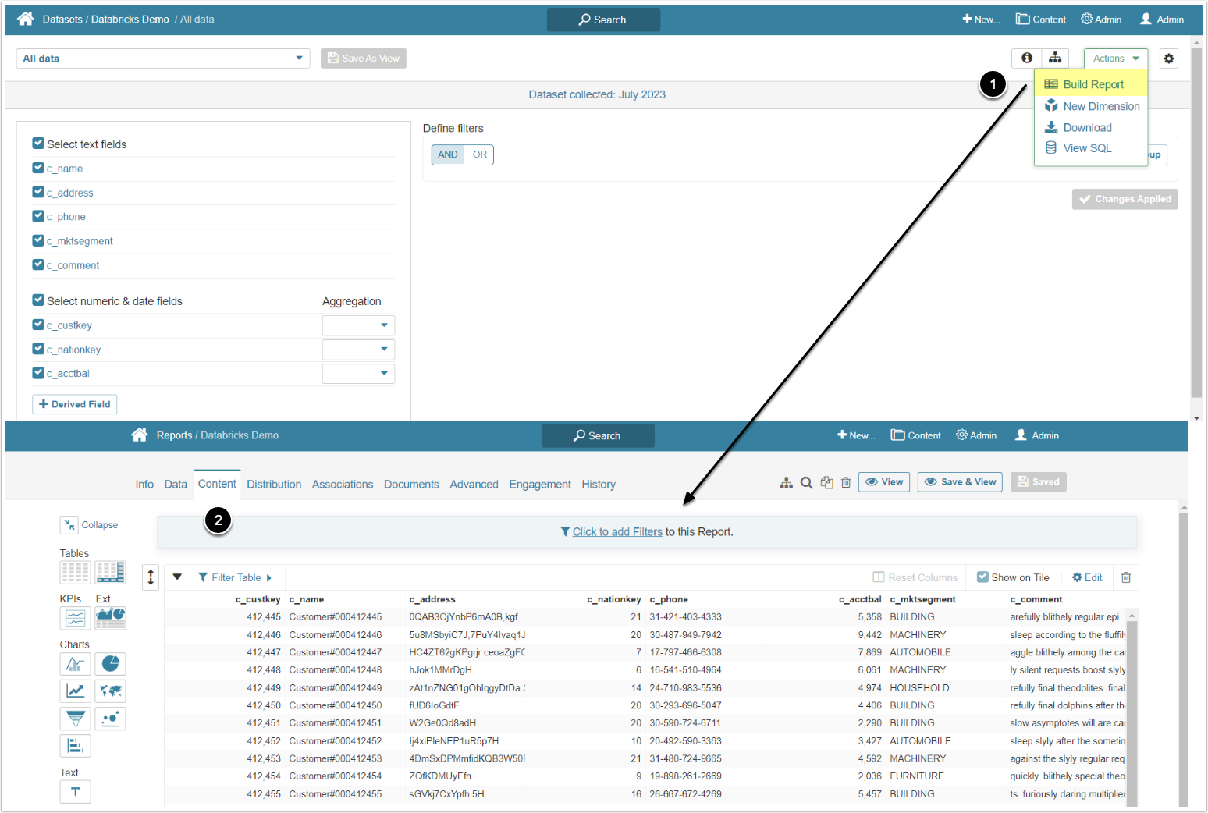This screenshot has height=813, width=1208.
Task: Click the report View button
Action: pyautogui.click(x=884, y=482)
